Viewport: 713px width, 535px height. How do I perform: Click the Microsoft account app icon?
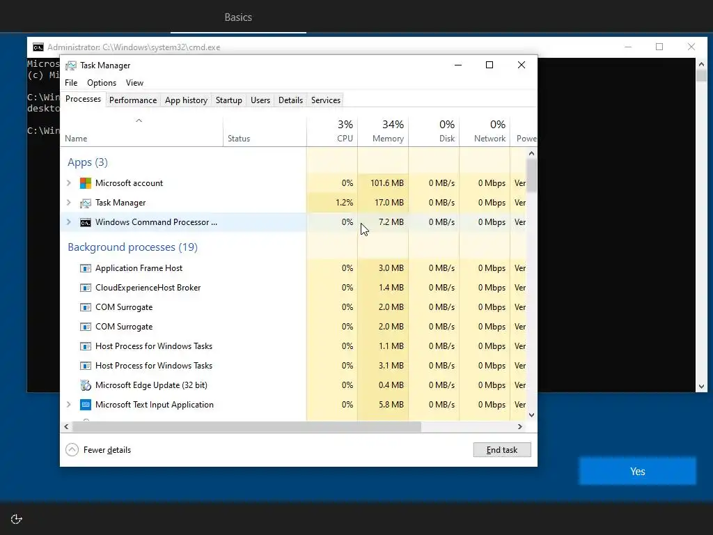click(x=86, y=183)
